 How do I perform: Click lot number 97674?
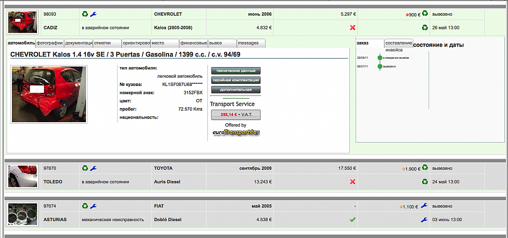[x=50, y=206]
